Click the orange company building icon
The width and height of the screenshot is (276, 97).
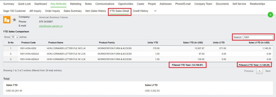pyautogui.click(x=7, y=20)
